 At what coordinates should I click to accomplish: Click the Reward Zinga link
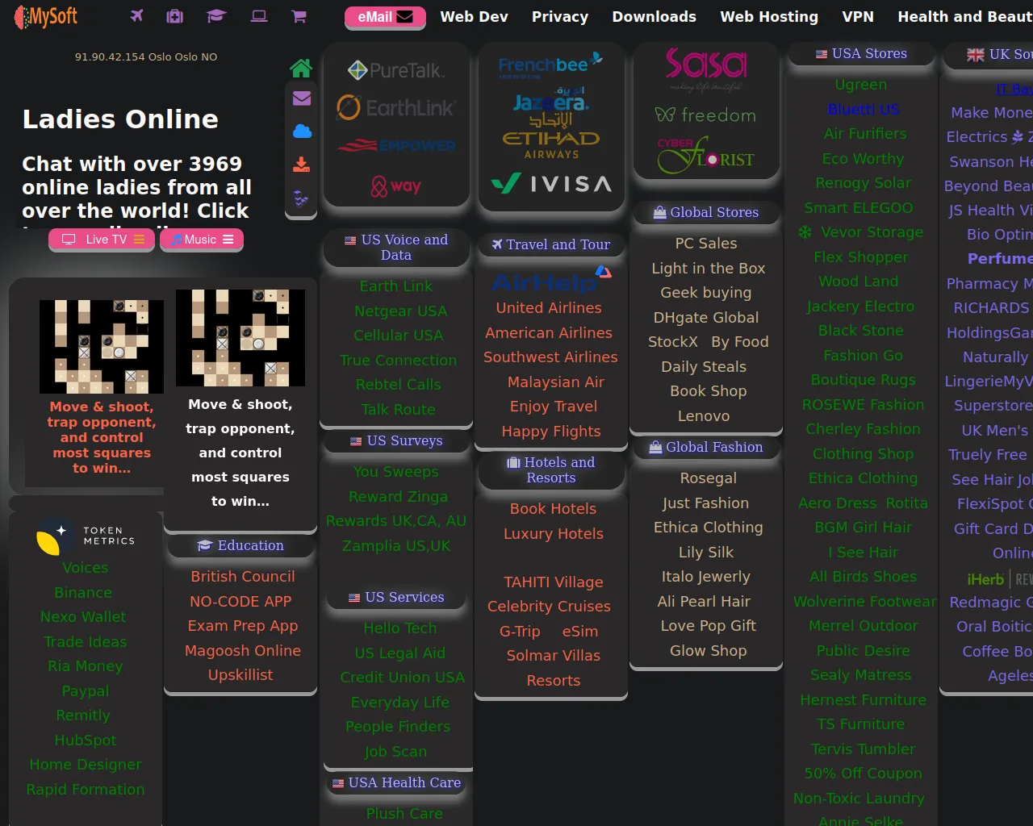click(398, 497)
